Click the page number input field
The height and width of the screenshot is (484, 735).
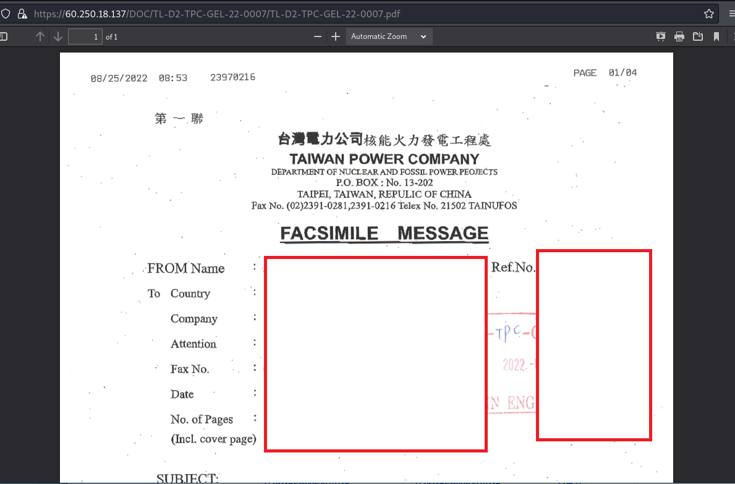click(x=85, y=36)
